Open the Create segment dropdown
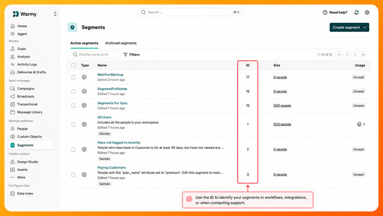The width and height of the screenshot is (383, 216). click(x=349, y=28)
